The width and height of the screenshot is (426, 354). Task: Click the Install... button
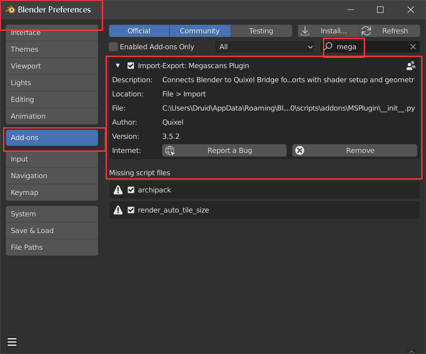tap(328, 31)
